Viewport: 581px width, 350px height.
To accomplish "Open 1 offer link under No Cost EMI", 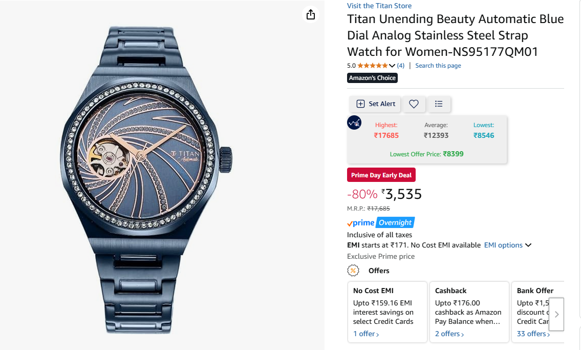I will coord(366,334).
